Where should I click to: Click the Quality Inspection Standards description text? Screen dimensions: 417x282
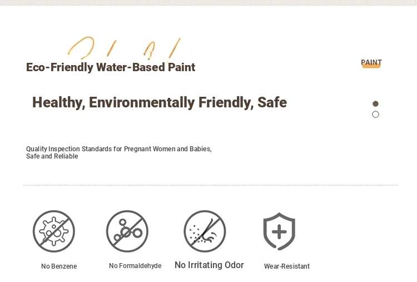pos(118,152)
